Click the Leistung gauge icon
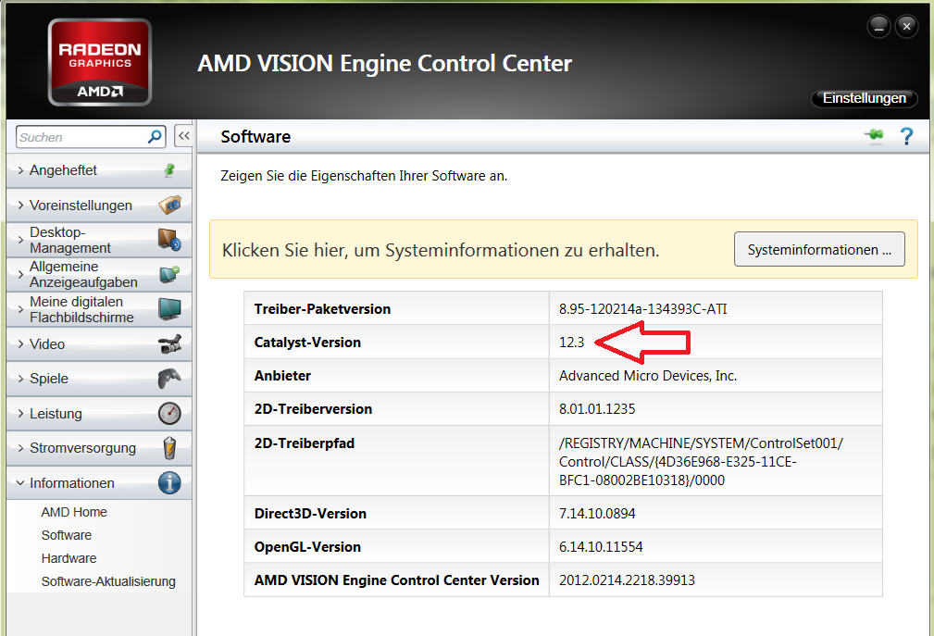This screenshot has height=636, width=934. point(169,413)
